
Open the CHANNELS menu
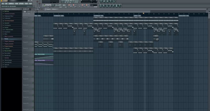click(x=11, y=4)
